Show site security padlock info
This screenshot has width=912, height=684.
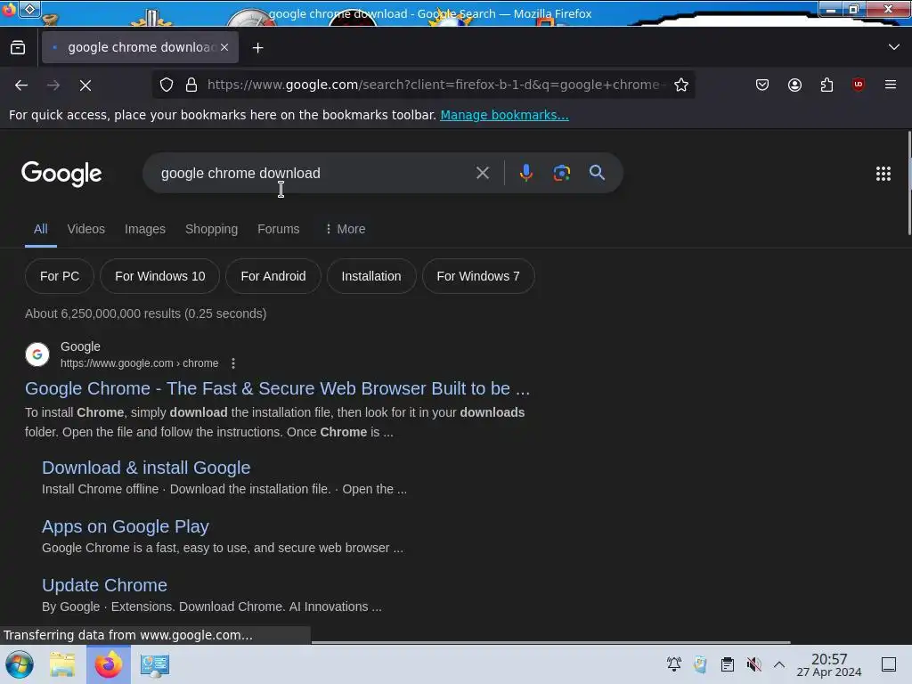click(x=191, y=85)
